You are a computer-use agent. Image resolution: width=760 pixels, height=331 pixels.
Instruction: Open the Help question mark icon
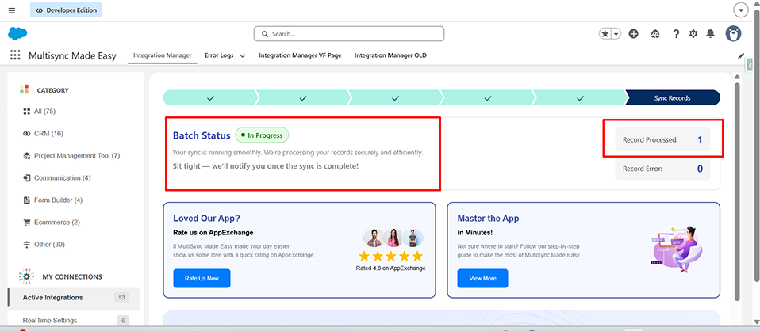[x=676, y=34]
